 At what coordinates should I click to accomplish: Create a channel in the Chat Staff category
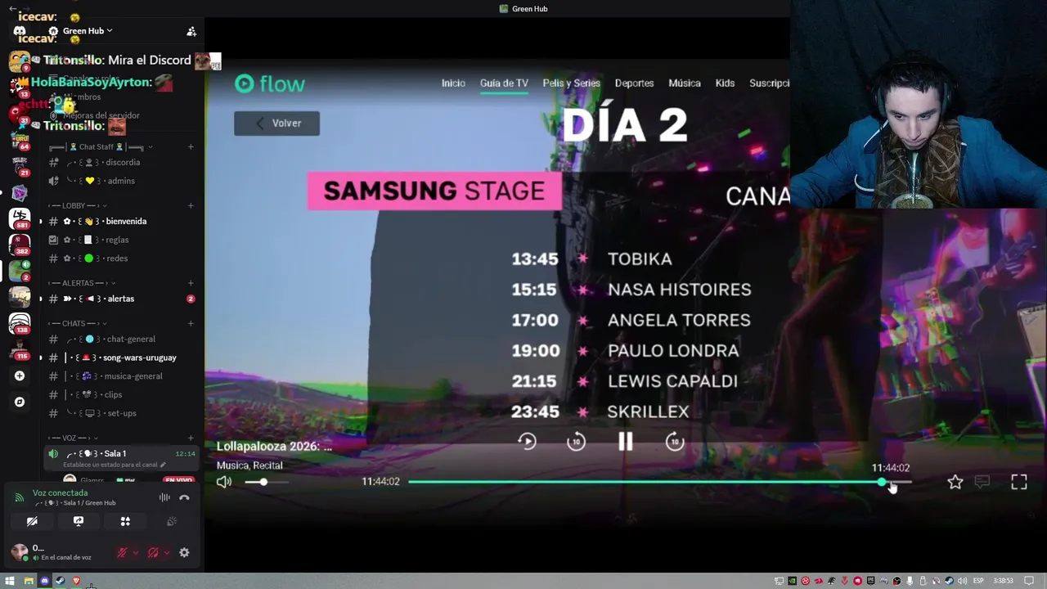tap(191, 147)
